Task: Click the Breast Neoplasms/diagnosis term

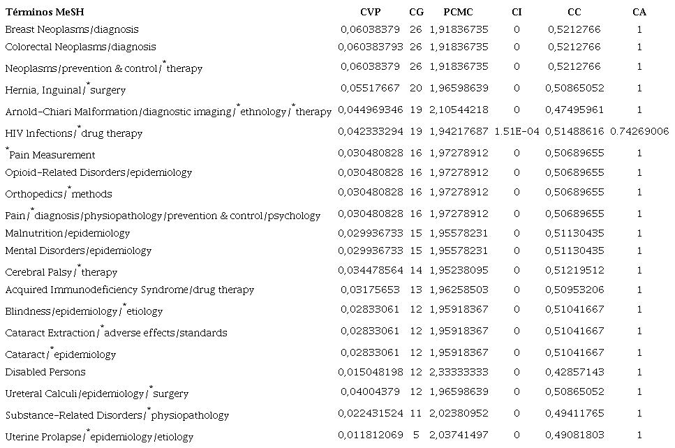Action: (x=72, y=29)
